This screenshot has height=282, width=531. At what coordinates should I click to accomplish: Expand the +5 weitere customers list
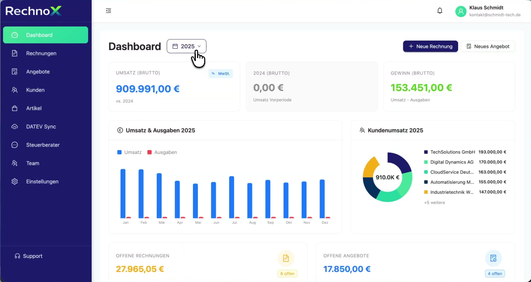[435, 202]
